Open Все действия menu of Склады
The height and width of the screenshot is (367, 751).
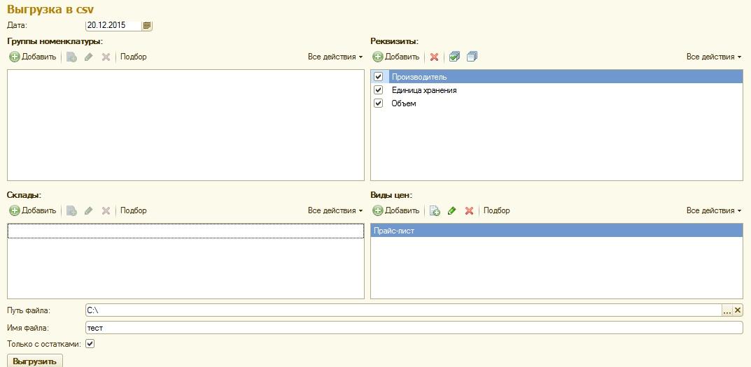click(x=335, y=210)
